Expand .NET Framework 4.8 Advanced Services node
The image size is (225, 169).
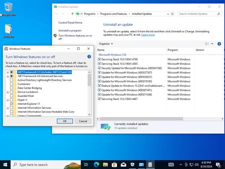point(8,76)
